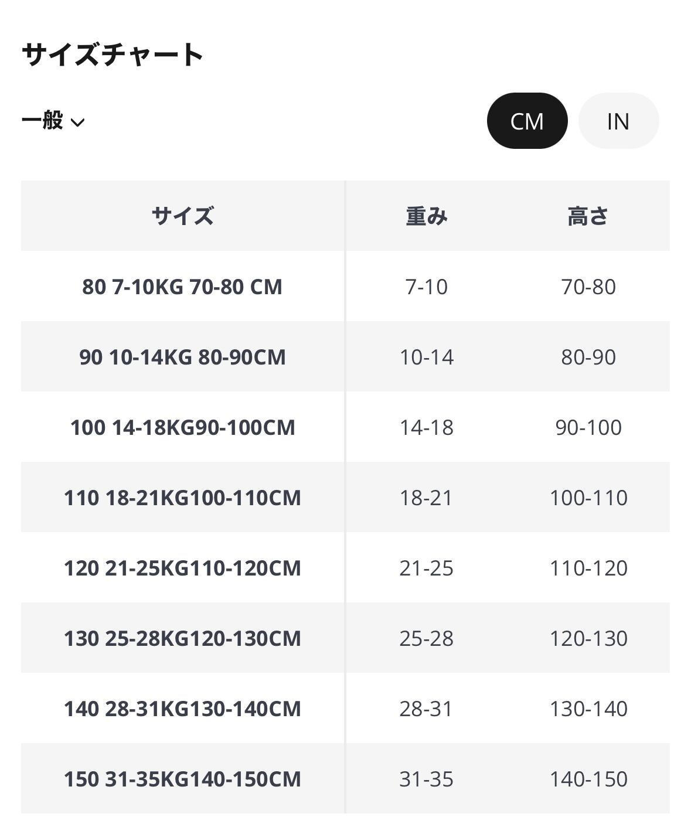Select the 140 28-31KG130-140CM size row
691x824 pixels.
point(182,709)
